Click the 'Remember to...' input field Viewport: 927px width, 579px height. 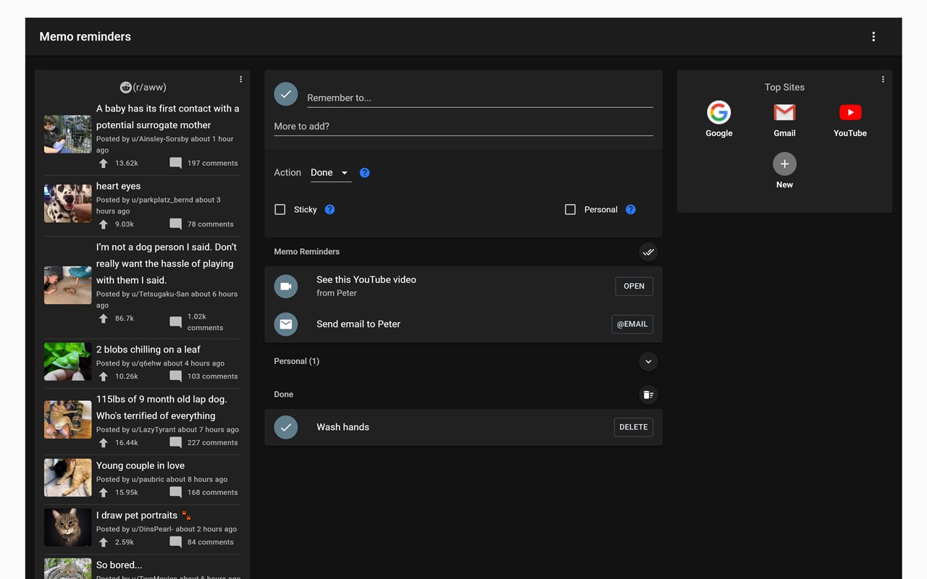(x=479, y=98)
